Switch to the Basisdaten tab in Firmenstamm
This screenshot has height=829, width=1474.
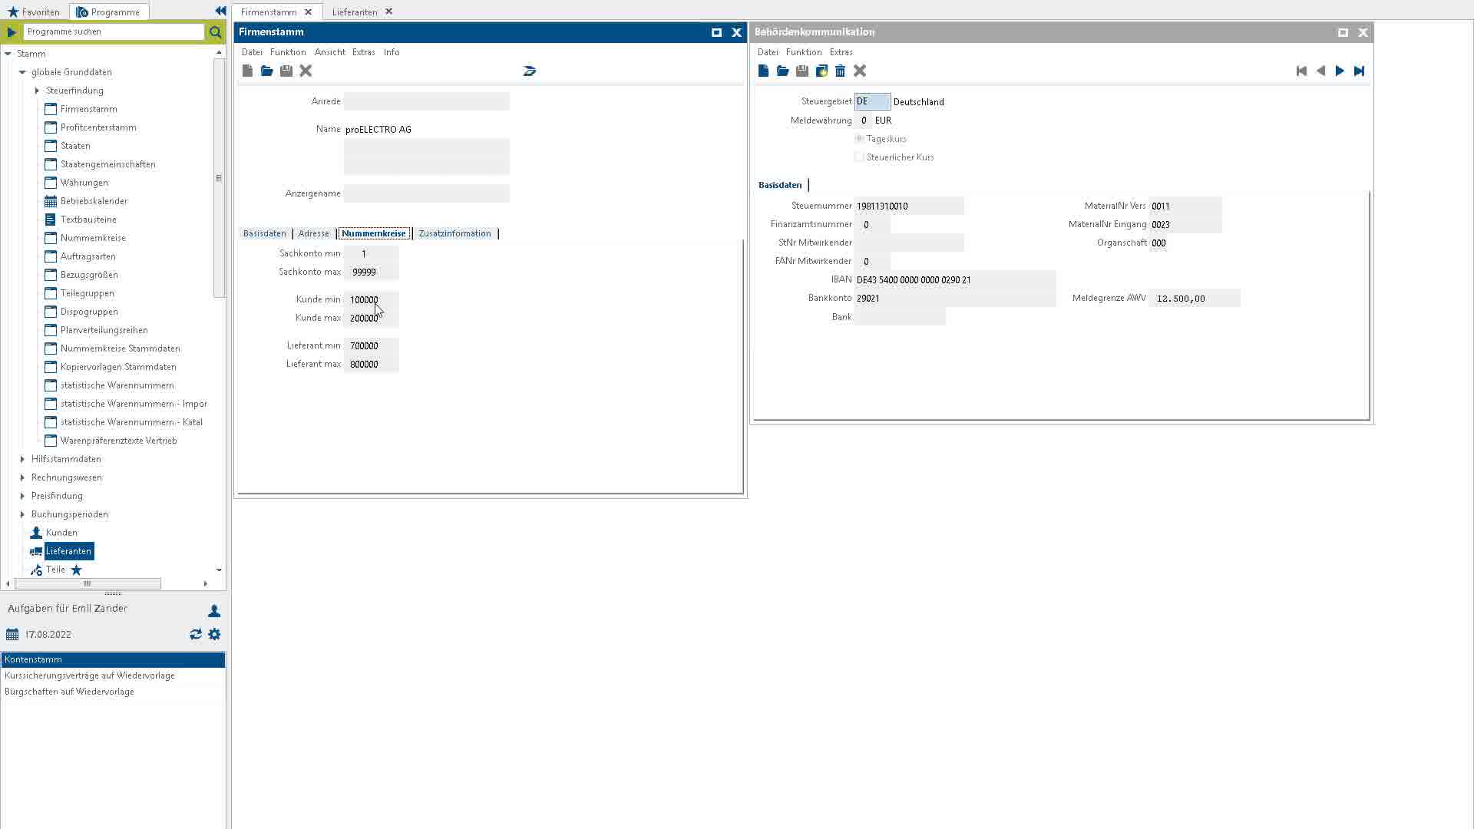pos(264,233)
